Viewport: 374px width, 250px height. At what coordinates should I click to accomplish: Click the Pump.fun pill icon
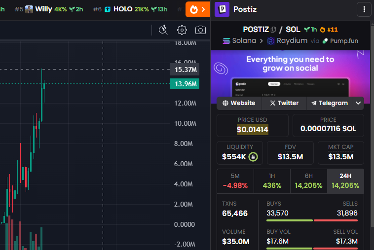pos(325,41)
